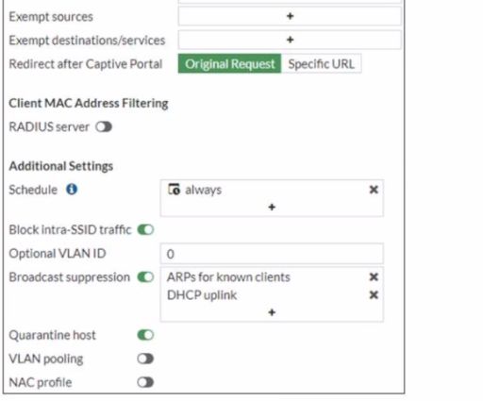The width and height of the screenshot is (483, 401).
Task: Turn off Broadcast suppression toggle
Action: (x=145, y=277)
